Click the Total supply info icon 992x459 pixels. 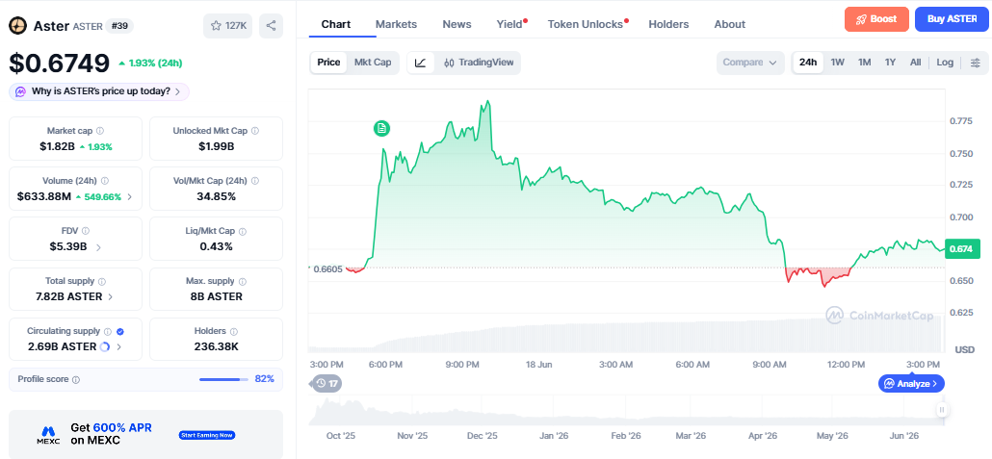[x=102, y=281]
